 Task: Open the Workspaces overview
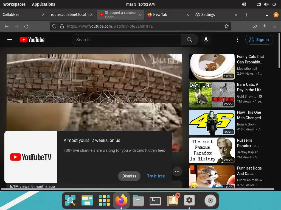point(14,4)
